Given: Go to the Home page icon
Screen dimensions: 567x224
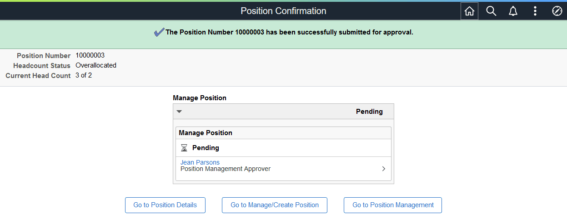Looking at the screenshot, I should click(x=469, y=11).
